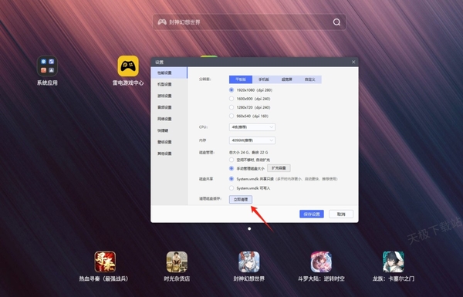Image resolution: width=463 pixels, height=297 pixels.
Task: Open 时光杂货店 game icon
Action: click(177, 262)
